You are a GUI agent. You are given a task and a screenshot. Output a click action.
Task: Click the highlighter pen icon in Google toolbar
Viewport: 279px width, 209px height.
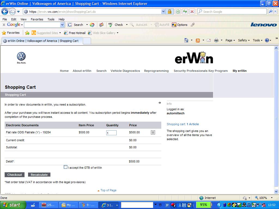coord(193,25)
